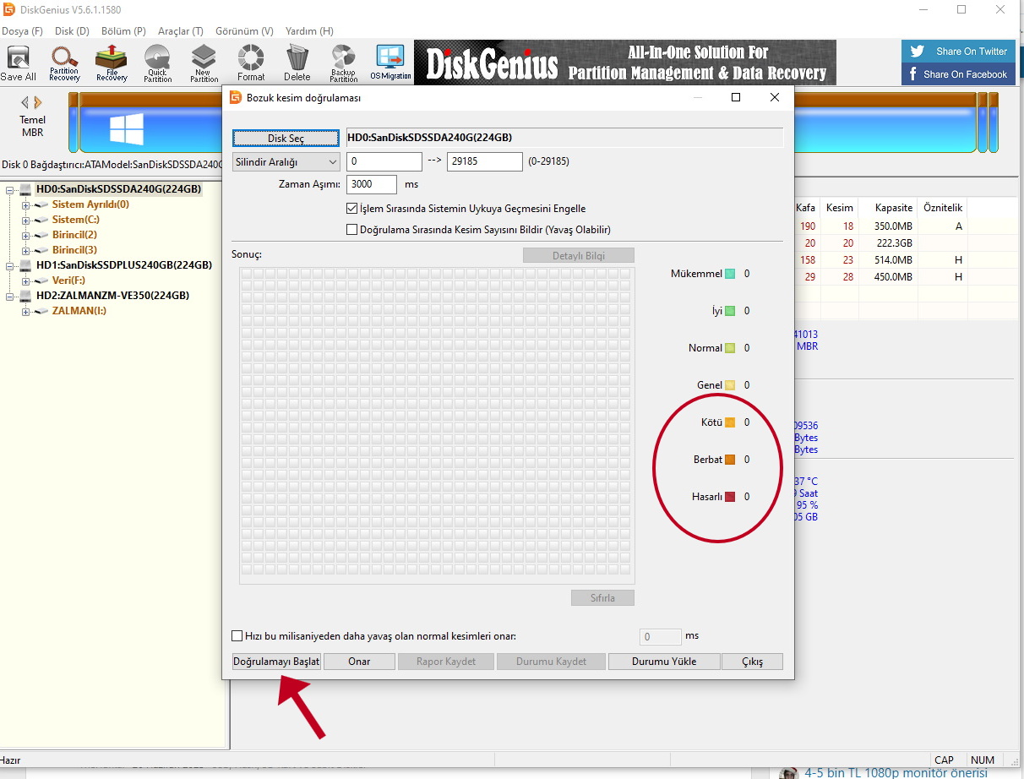Open the Silindir Aralığı dropdown
Viewport: 1024px width, 779px height.
tap(286, 161)
